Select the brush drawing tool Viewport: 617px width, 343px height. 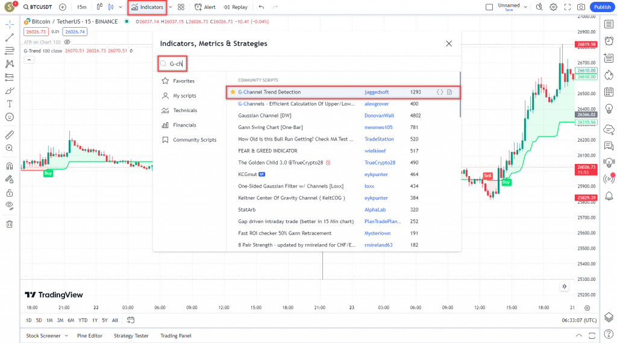(x=10, y=90)
